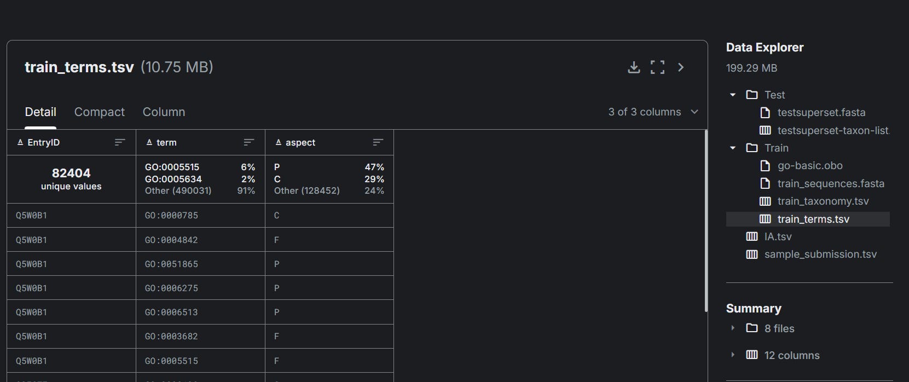Expand the 12 columns summary
Viewport: 909px width, 382px height.
click(733, 355)
